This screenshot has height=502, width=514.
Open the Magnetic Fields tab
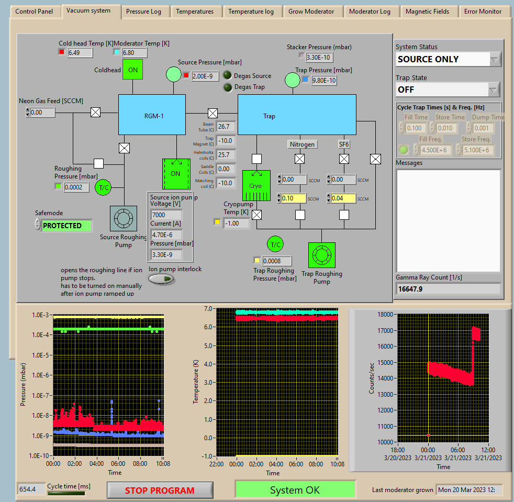point(427,12)
